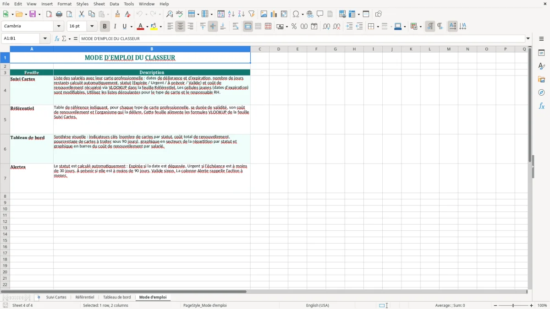Screen dimensions: 550x309
Task: Clear direct formatting
Action: (x=127, y=14)
